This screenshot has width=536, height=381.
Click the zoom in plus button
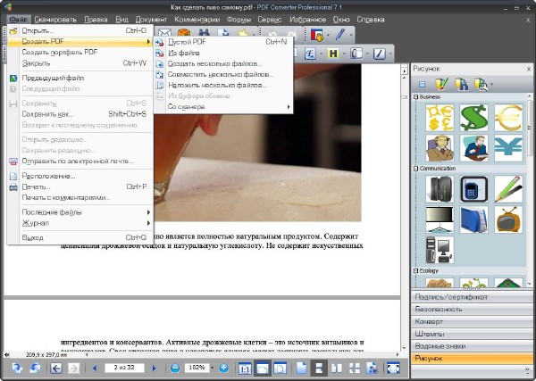click(x=223, y=368)
